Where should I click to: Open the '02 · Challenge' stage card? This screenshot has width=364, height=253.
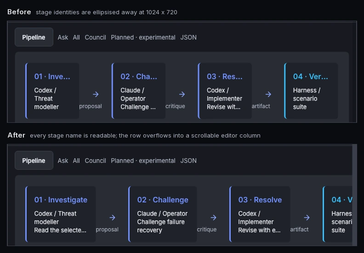tap(163, 214)
